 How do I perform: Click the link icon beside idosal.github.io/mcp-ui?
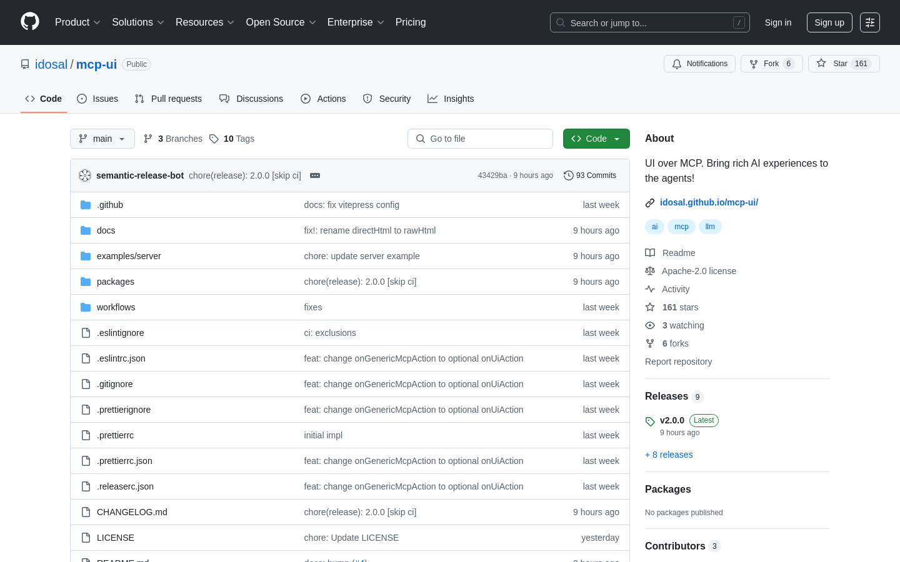pos(650,202)
